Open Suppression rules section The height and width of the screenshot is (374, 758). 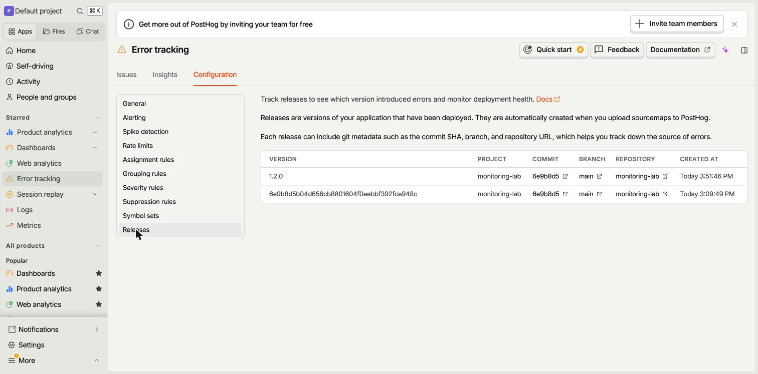point(180,202)
